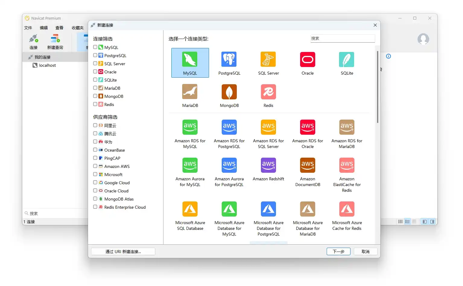463x286 pixels.
Task: Select Amazon ElastiCache for Redis
Action: click(347, 175)
